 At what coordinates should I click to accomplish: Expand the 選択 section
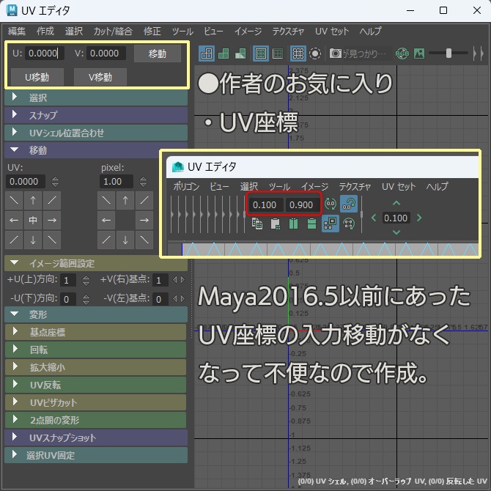[96, 97]
